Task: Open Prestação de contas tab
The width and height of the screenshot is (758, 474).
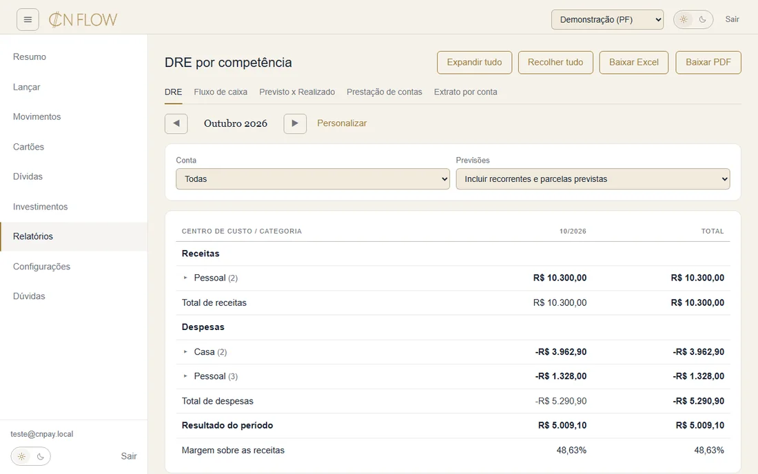Action: coord(385,92)
